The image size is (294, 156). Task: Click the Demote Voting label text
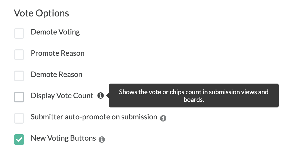click(55, 32)
